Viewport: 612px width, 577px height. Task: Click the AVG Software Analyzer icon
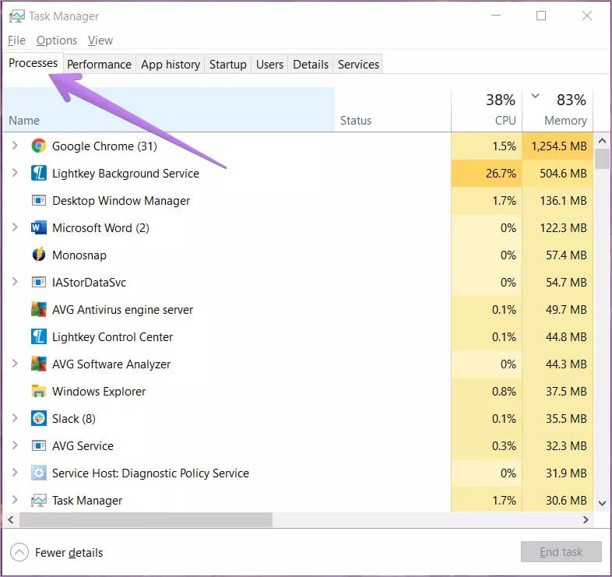(39, 364)
